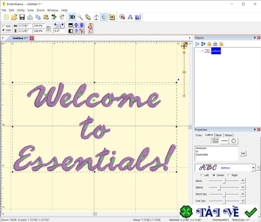Switch to the Color tab
The image size is (261, 222).
pyautogui.click(x=199, y=135)
